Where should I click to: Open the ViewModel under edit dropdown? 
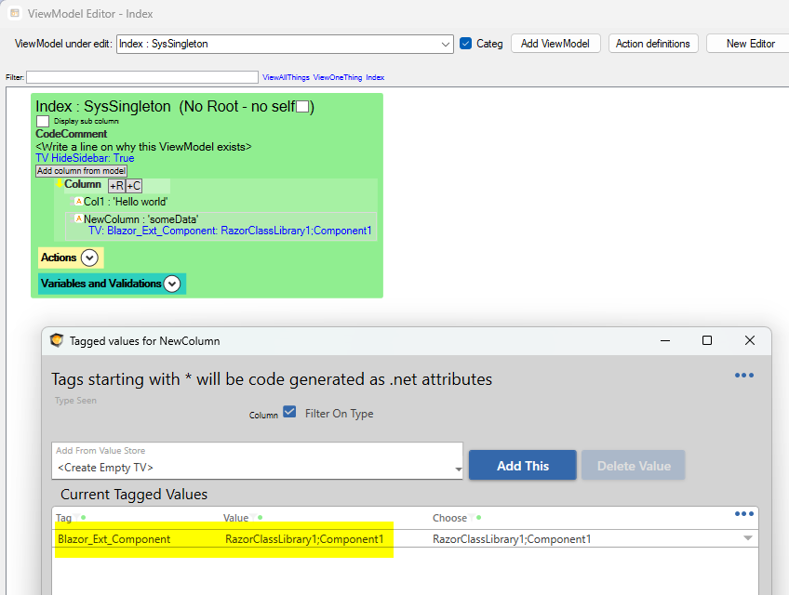point(445,44)
